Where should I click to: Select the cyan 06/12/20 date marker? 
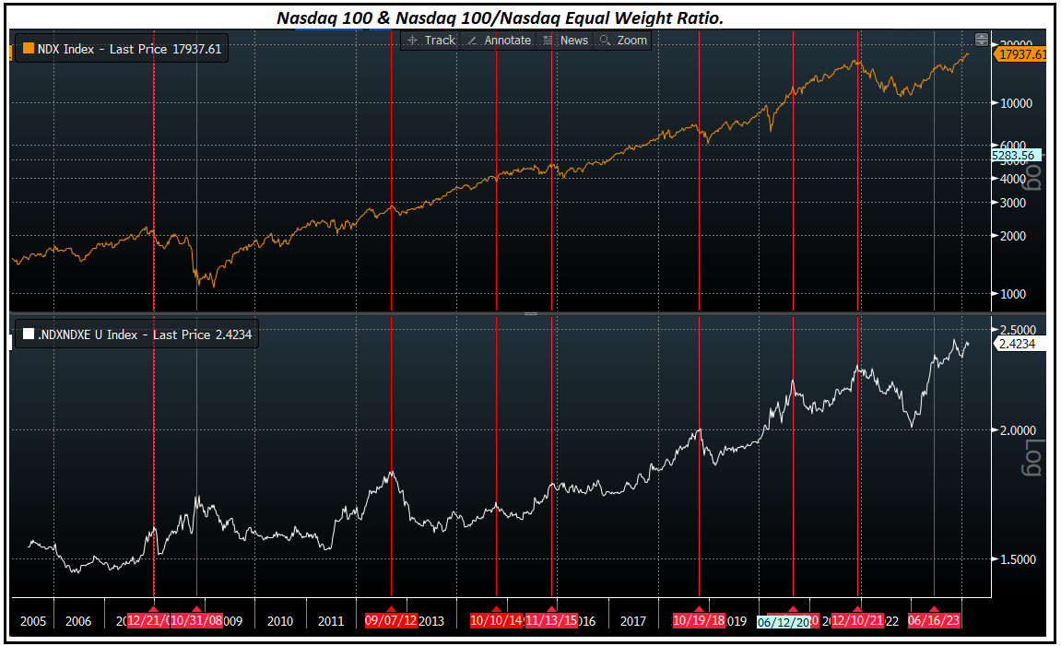(x=784, y=622)
